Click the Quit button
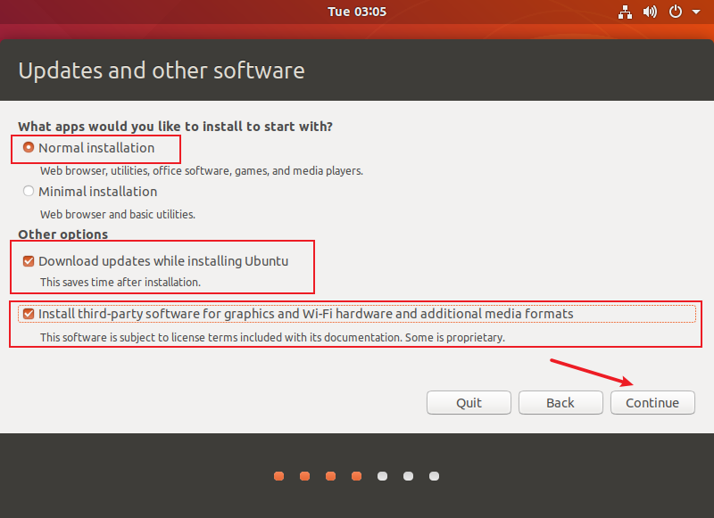This screenshot has width=714, height=518. (x=469, y=402)
